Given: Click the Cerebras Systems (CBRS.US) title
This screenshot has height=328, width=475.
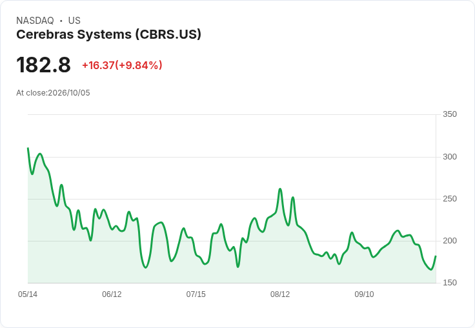Looking at the screenshot, I should tap(108, 34).
